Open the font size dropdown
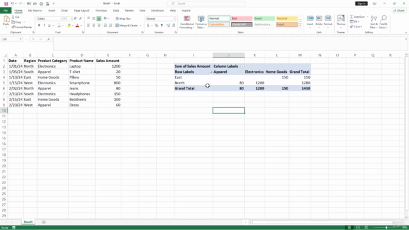Screen dimensions: 409x230 [x=71, y=19]
